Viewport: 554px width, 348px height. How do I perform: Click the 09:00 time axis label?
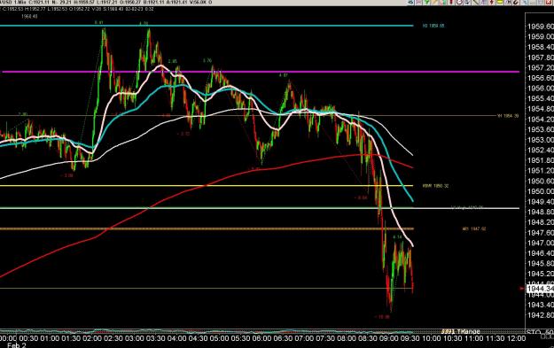point(388,338)
